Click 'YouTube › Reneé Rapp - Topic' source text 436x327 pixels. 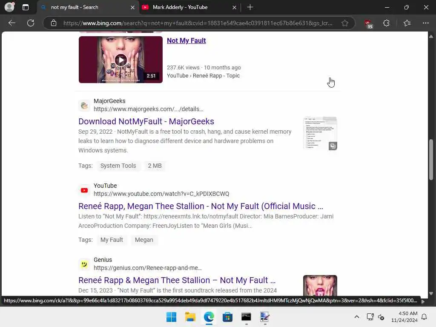(203, 76)
